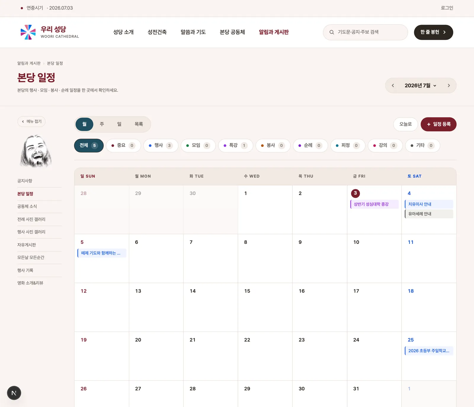The height and width of the screenshot is (407, 474).
Task: Open the 성당 소개 menu
Action: [x=124, y=32]
